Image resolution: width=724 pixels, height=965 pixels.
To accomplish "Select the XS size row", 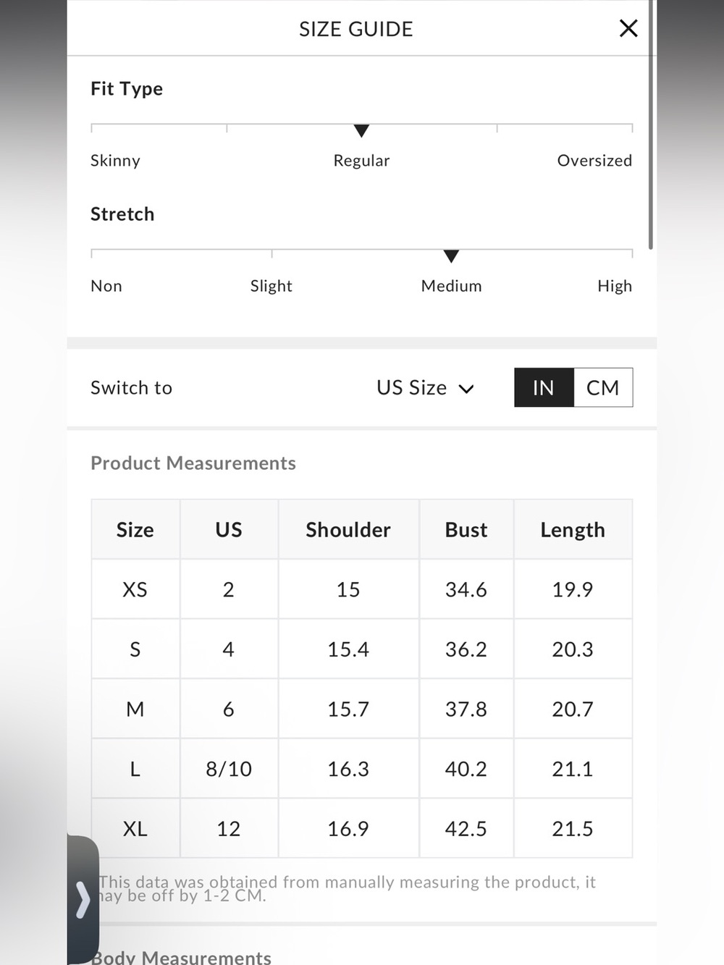I will click(x=361, y=589).
